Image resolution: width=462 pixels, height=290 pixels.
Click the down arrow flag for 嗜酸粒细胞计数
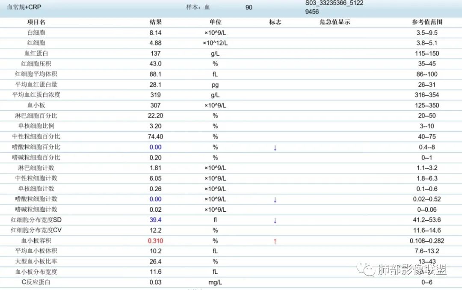coord(275,199)
